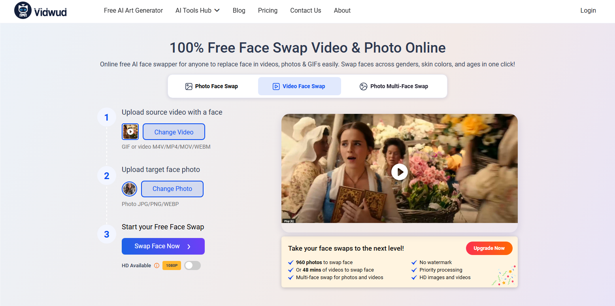The width and height of the screenshot is (615, 306).
Task: Click the 'Upload source video with a face' label
Action: click(x=172, y=112)
